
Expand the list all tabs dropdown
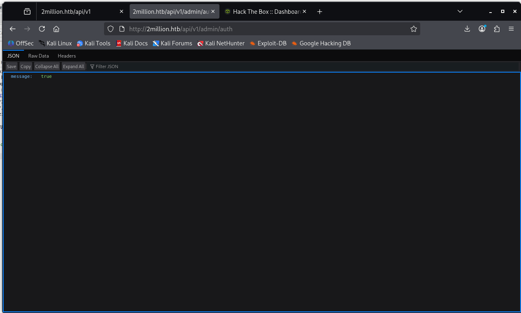[460, 12]
